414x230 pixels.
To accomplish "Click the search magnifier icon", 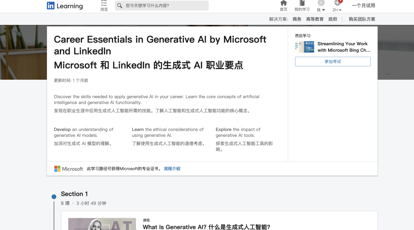I will [120, 5].
